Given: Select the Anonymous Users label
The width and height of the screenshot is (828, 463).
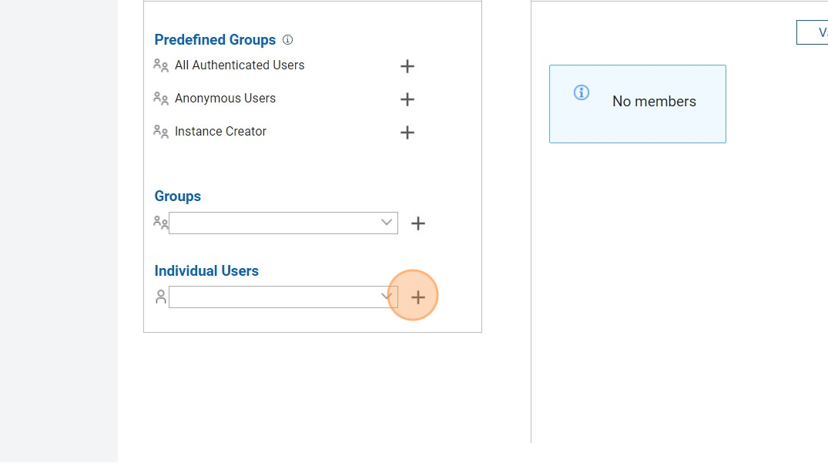Looking at the screenshot, I should tap(225, 99).
